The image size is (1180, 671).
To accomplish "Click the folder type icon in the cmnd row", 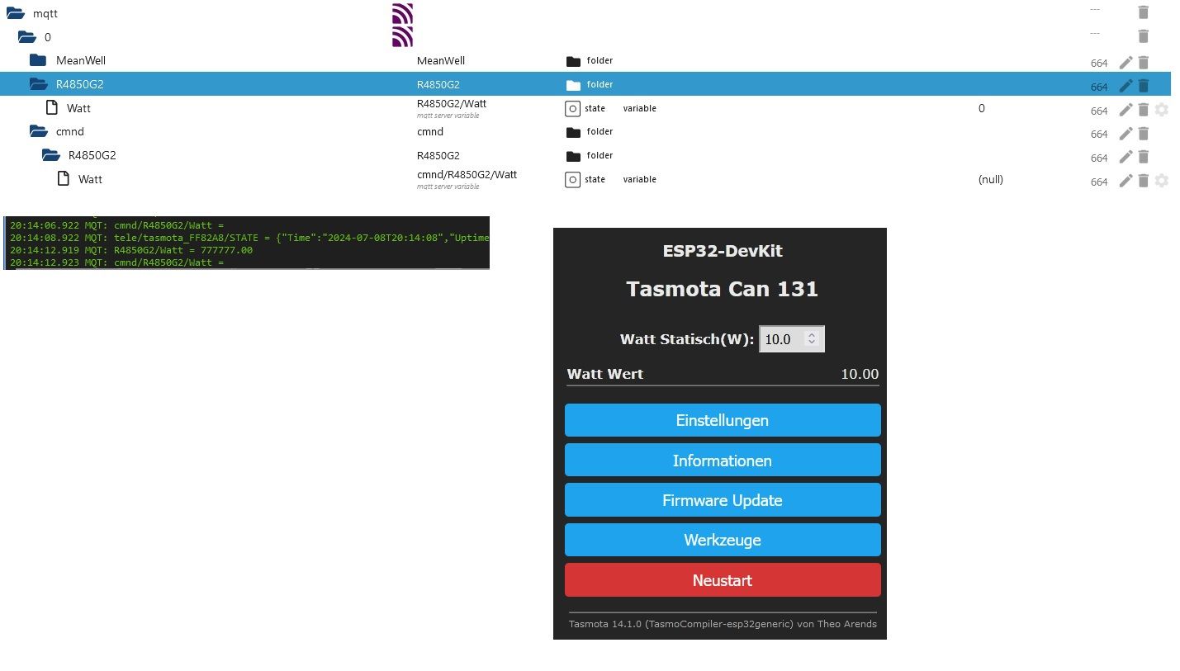I will coord(574,132).
